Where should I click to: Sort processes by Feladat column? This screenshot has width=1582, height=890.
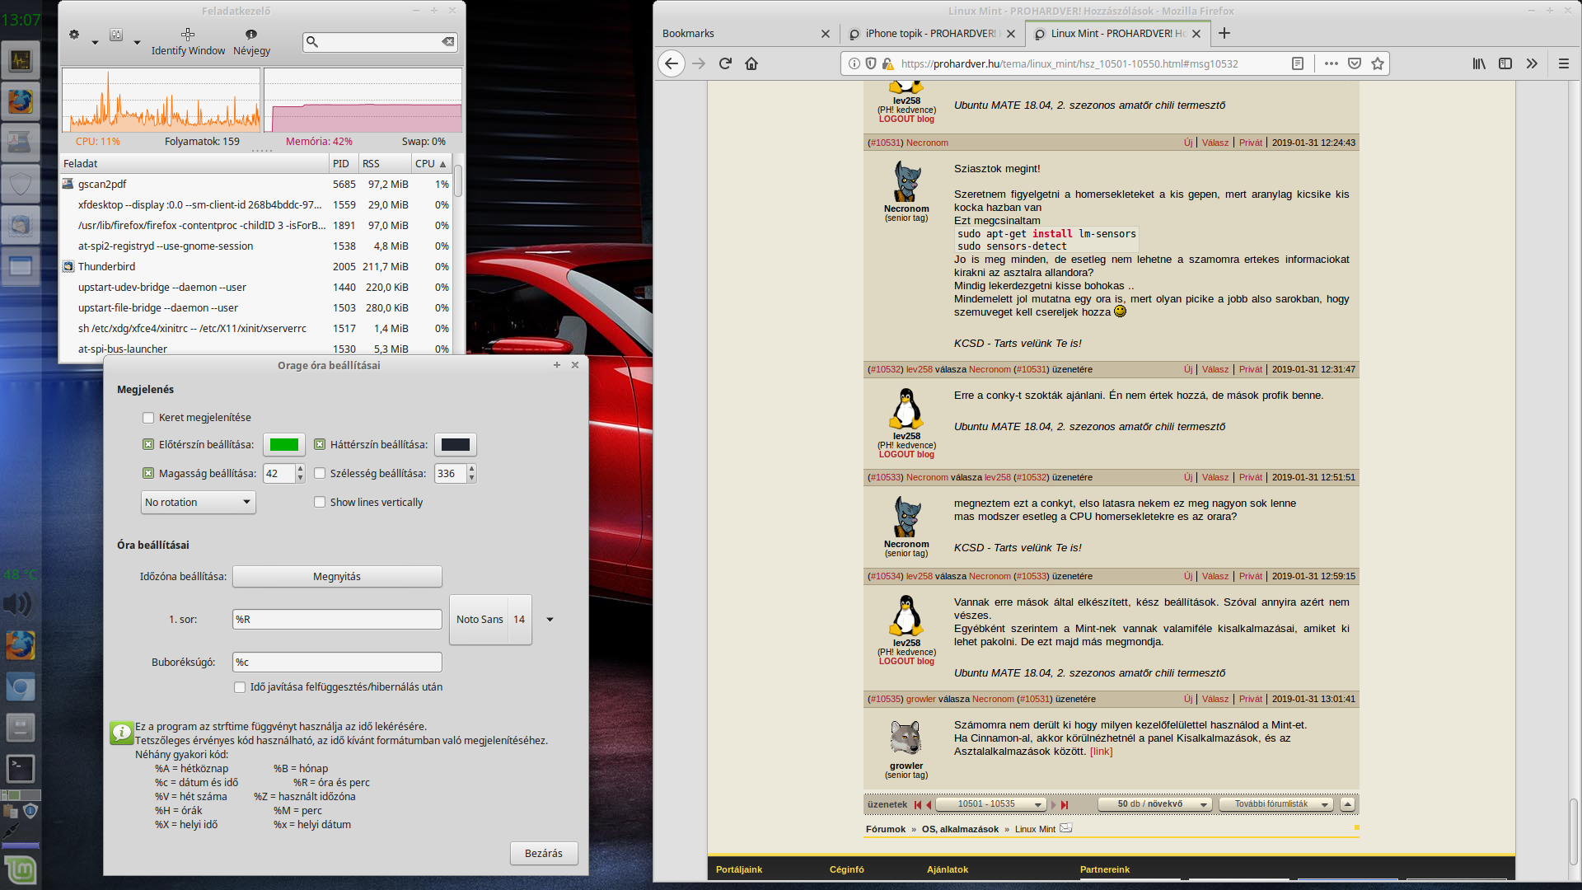[x=194, y=163]
